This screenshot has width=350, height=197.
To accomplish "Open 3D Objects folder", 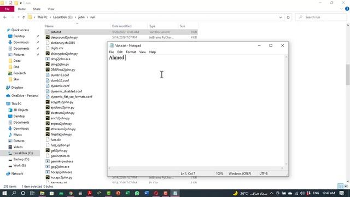I will point(21,110).
